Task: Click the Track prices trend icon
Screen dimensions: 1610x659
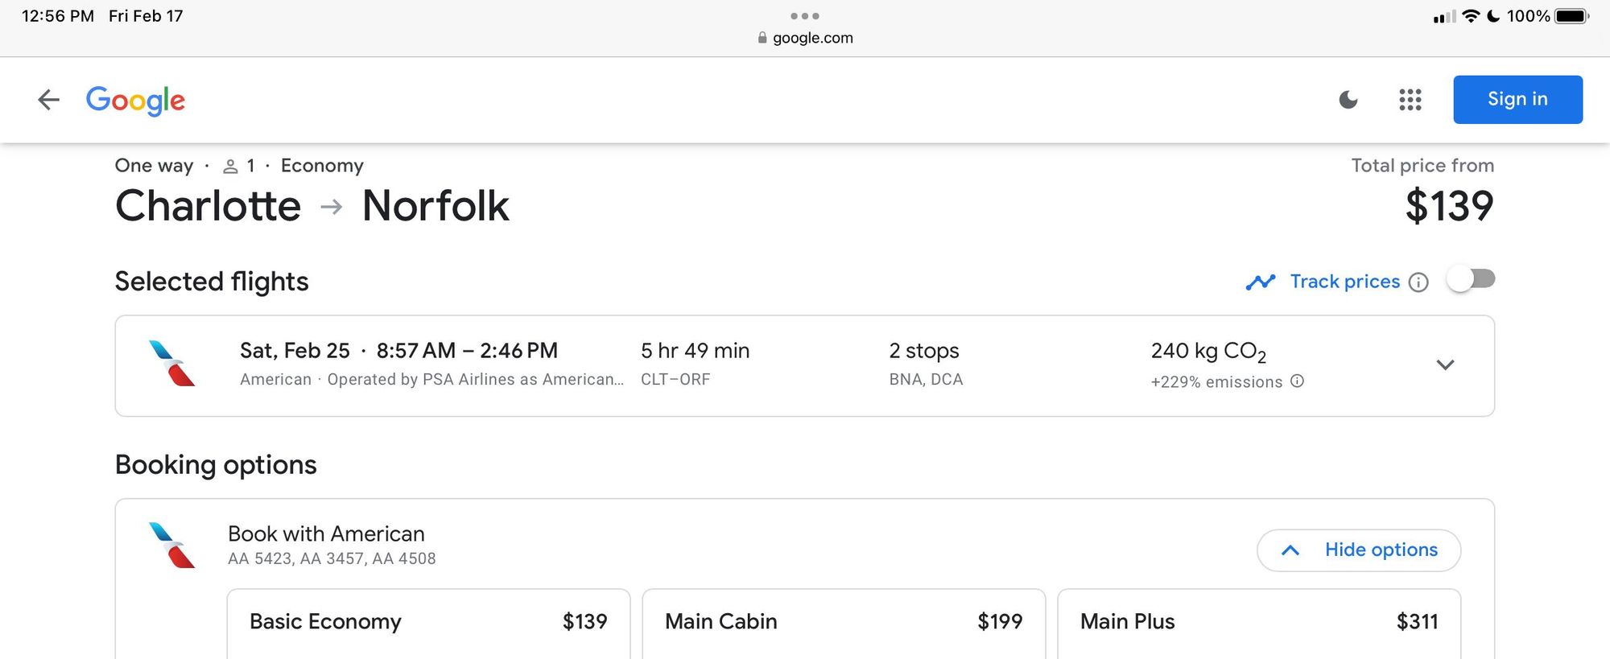Action: (x=1261, y=282)
